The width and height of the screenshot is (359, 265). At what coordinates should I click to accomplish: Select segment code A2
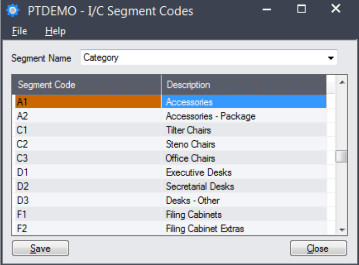(x=88, y=116)
